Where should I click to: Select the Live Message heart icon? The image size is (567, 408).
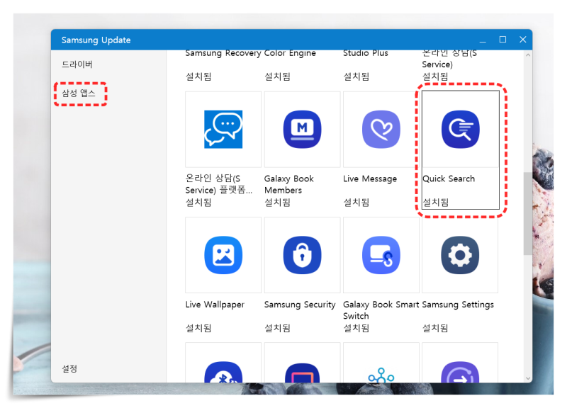point(381,130)
